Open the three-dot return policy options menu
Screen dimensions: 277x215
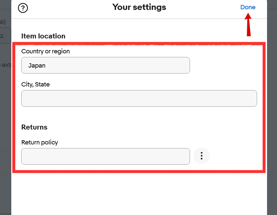(202, 156)
